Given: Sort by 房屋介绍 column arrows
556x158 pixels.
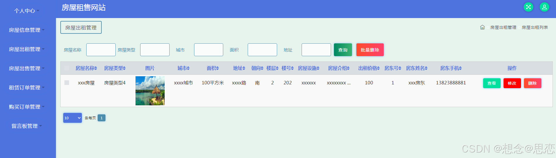Looking at the screenshot, I should [x=348, y=68].
